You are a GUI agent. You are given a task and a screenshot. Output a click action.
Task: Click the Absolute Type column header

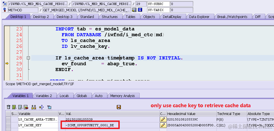click(x=260, y=114)
